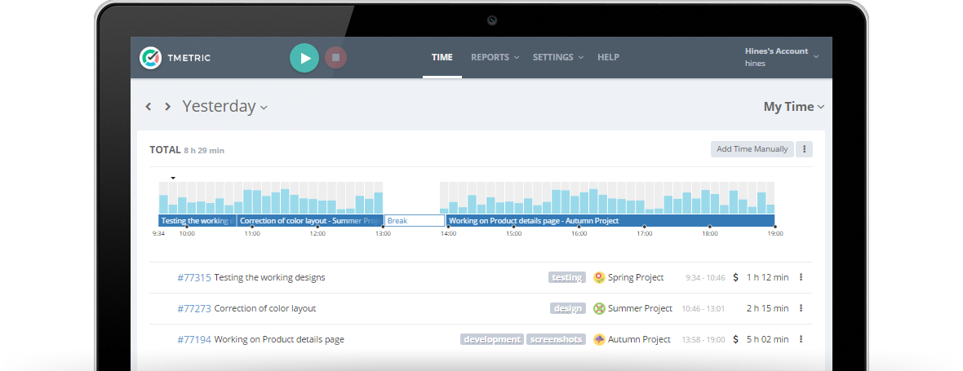The height and width of the screenshot is (371, 963).
Task: Open the options menu for the Correction of color layout entry
Action: (x=801, y=308)
